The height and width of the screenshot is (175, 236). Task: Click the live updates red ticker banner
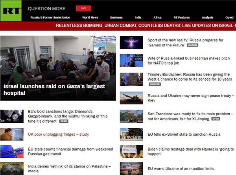[118, 26]
